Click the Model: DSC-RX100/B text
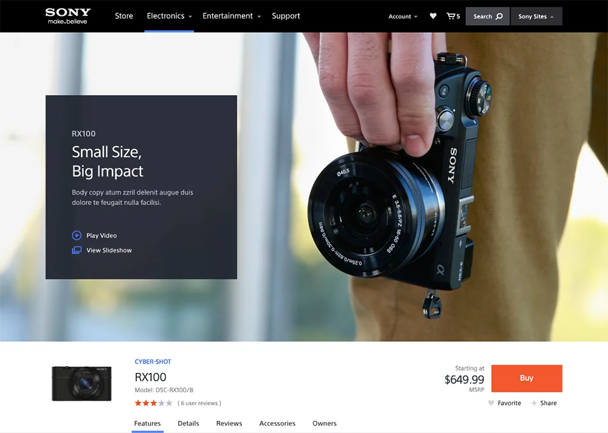The width and height of the screenshot is (608, 433). 164,390
